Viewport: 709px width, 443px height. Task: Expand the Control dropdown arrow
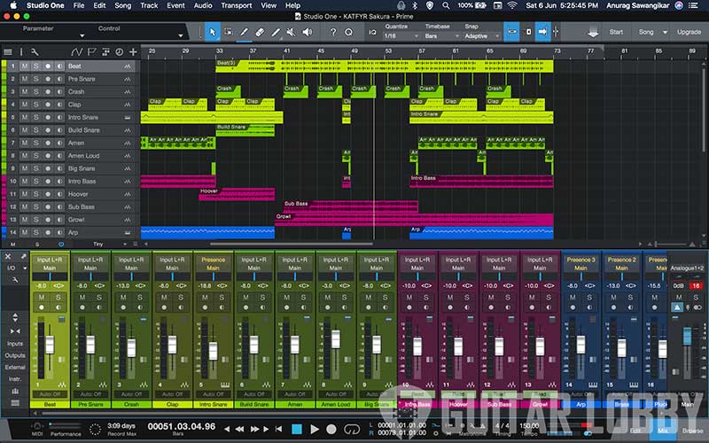coord(180,35)
